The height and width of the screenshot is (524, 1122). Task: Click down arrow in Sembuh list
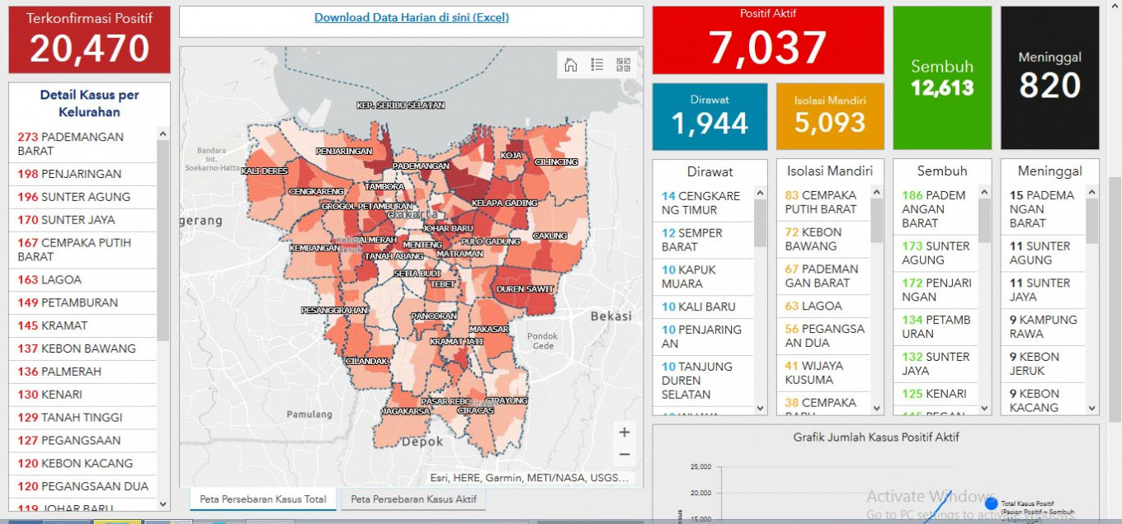click(x=985, y=407)
